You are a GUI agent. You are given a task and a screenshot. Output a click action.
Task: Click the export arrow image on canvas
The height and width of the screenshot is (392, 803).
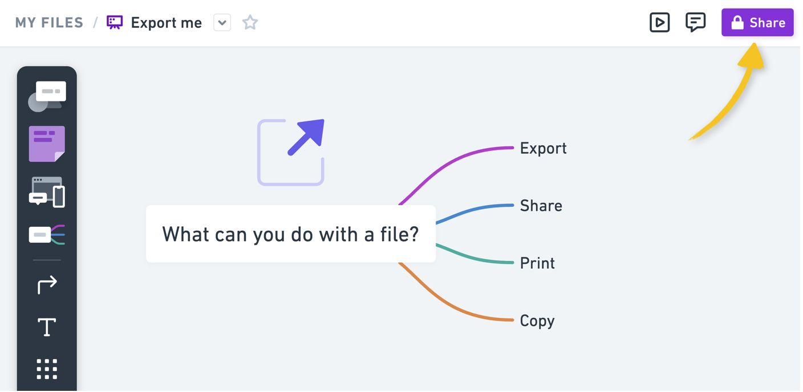(291, 152)
